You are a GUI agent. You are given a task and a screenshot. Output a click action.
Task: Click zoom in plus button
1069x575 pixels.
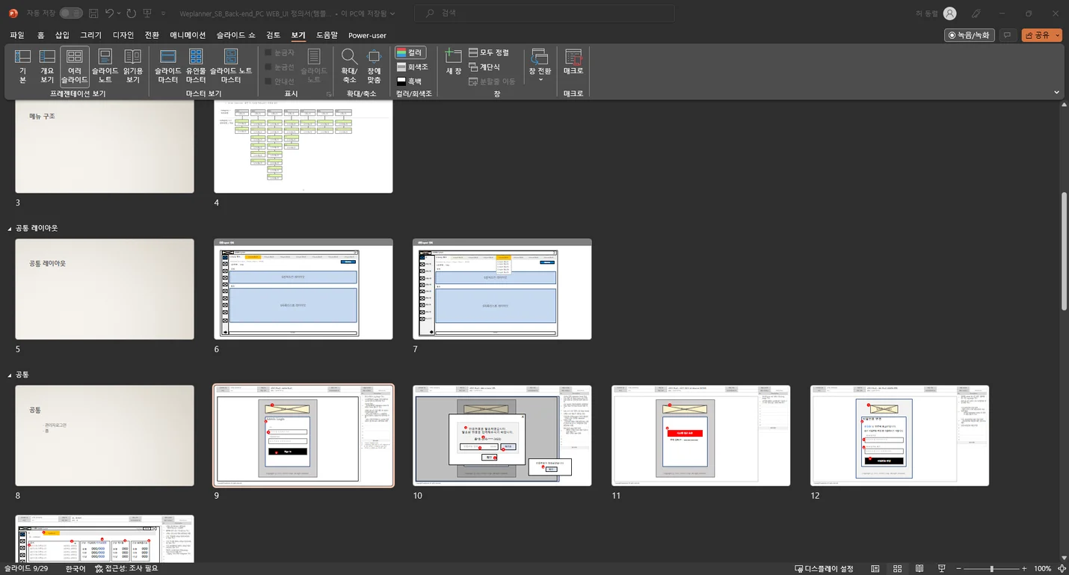[x=1024, y=569]
